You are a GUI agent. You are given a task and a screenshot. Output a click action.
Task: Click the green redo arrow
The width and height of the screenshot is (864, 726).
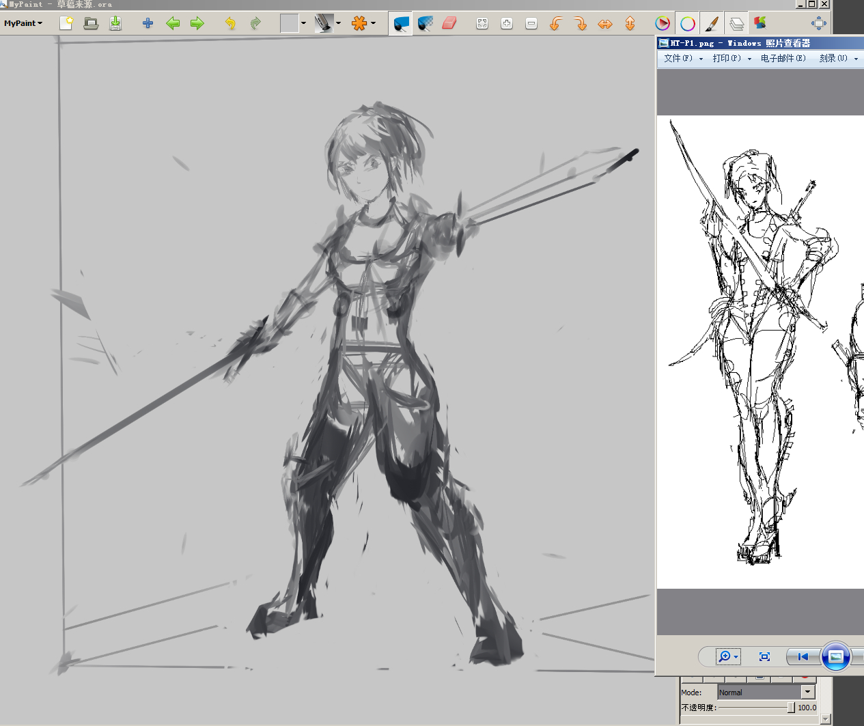pyautogui.click(x=255, y=23)
